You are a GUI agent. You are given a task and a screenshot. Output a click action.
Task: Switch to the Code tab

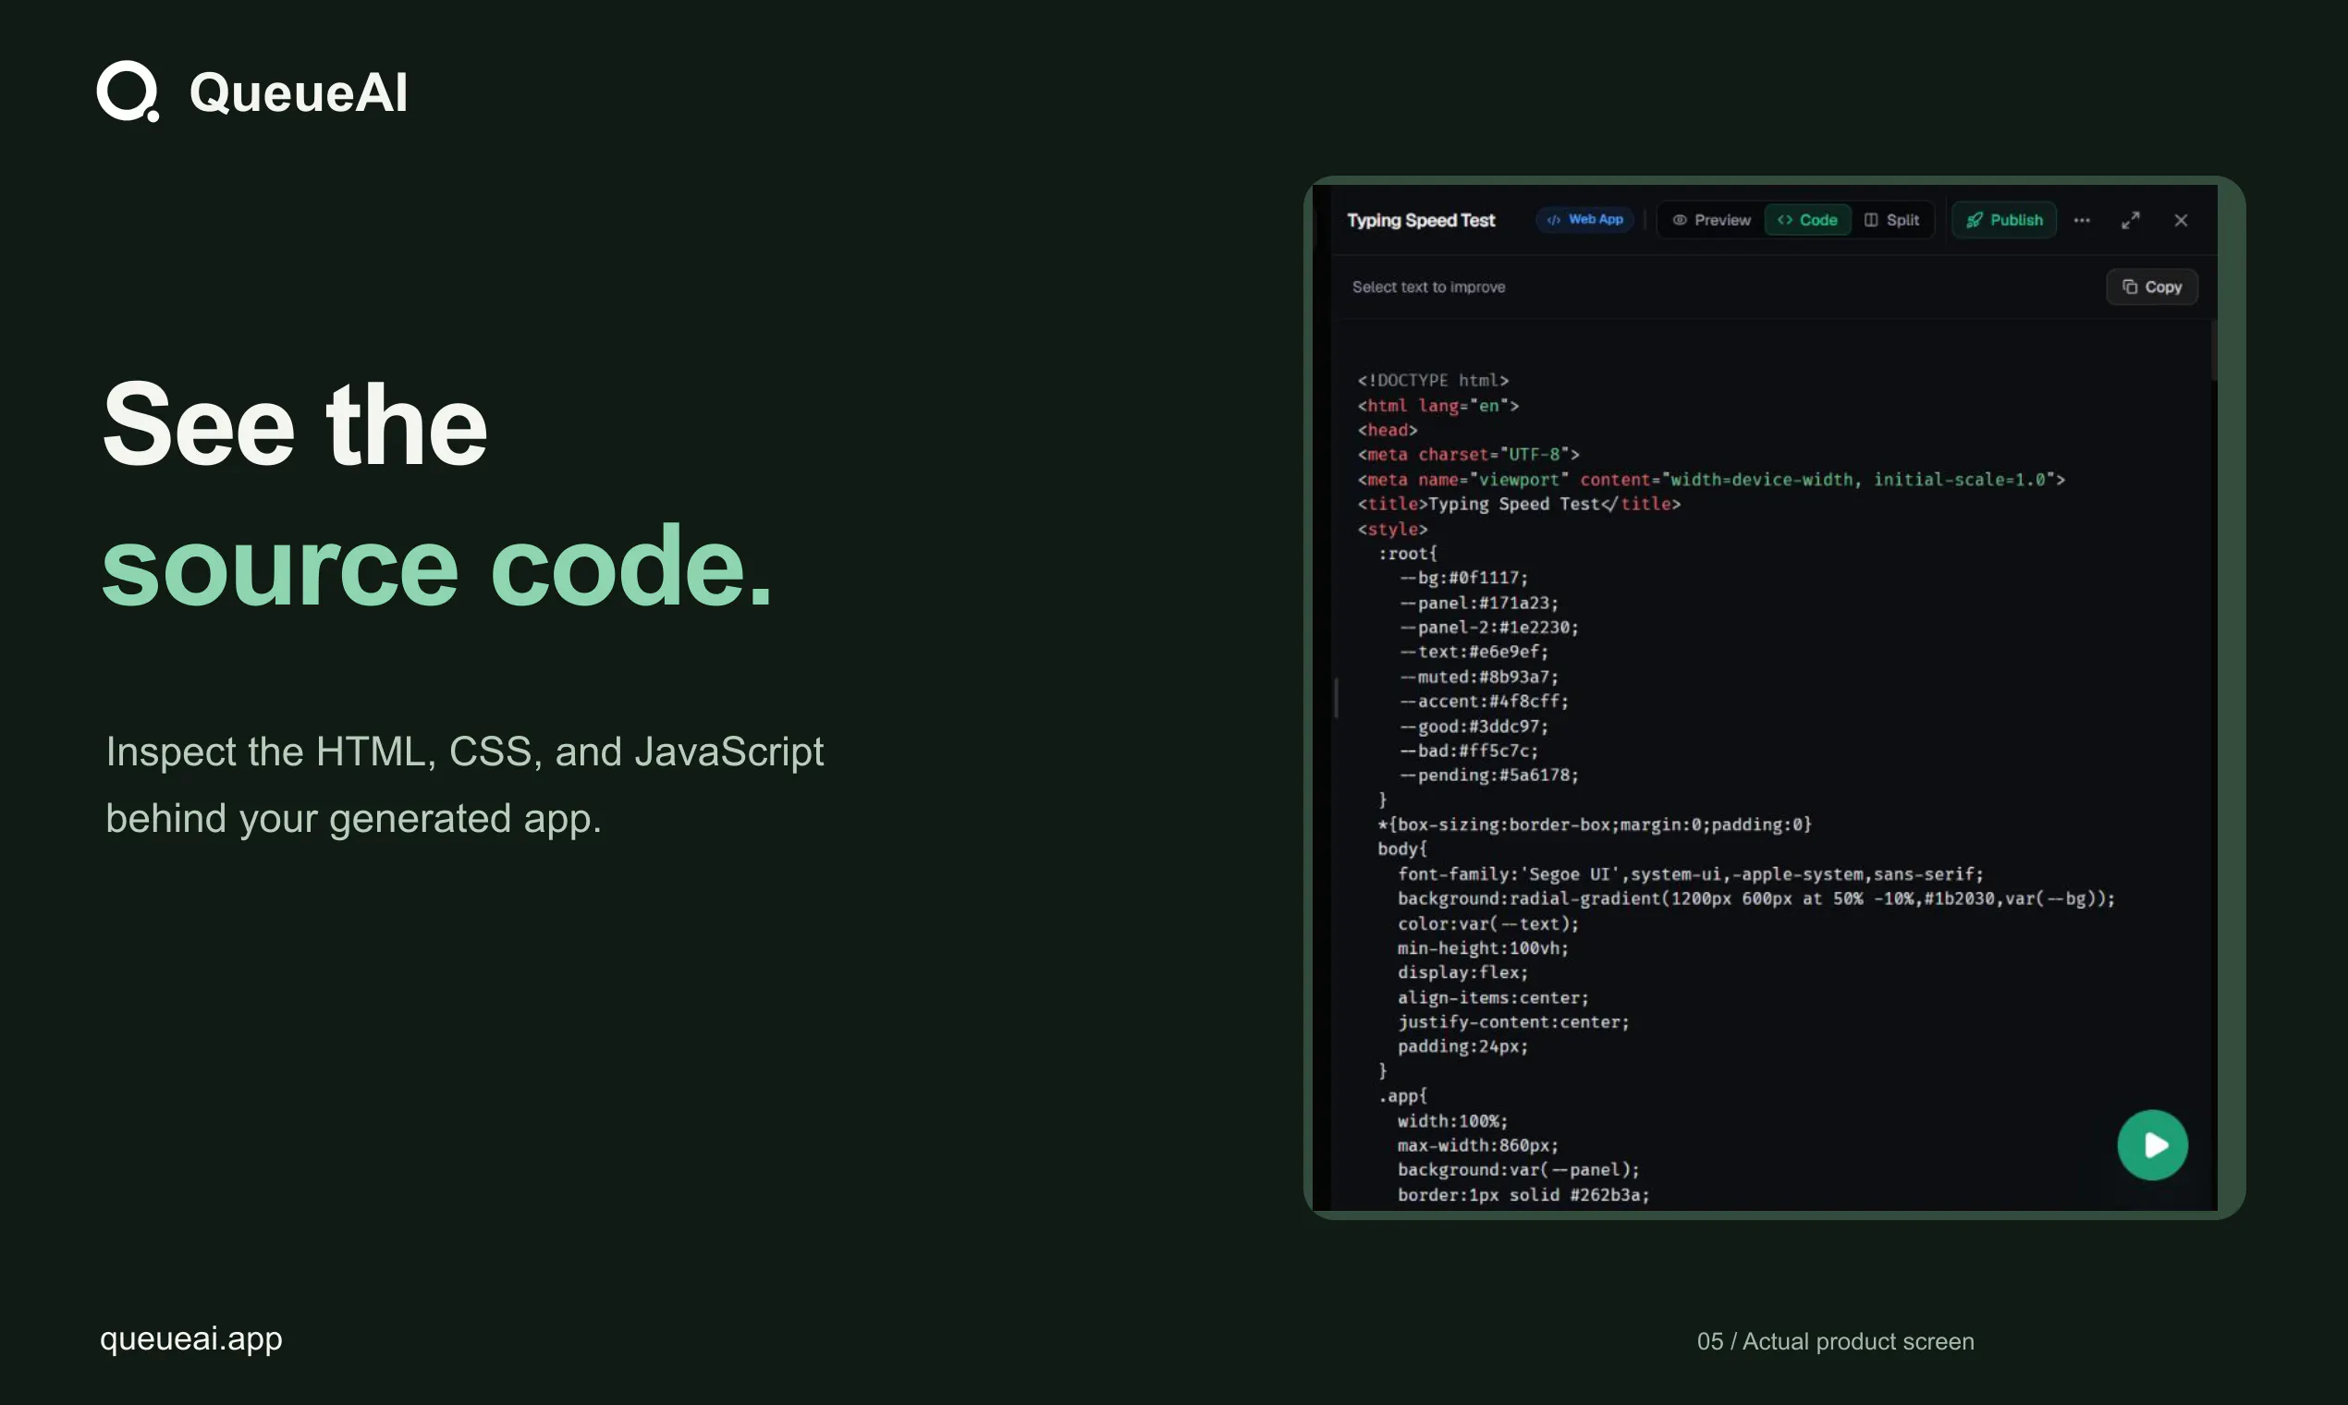tap(1807, 220)
